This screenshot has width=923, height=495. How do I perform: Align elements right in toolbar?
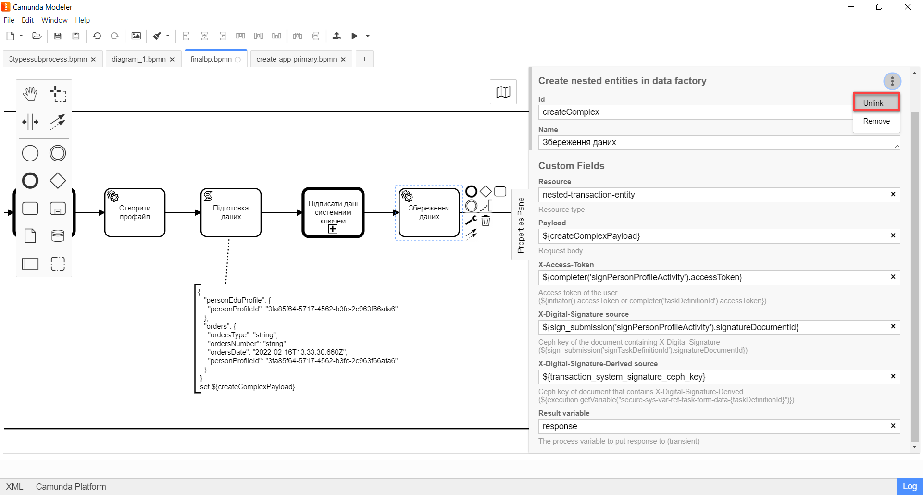(222, 36)
